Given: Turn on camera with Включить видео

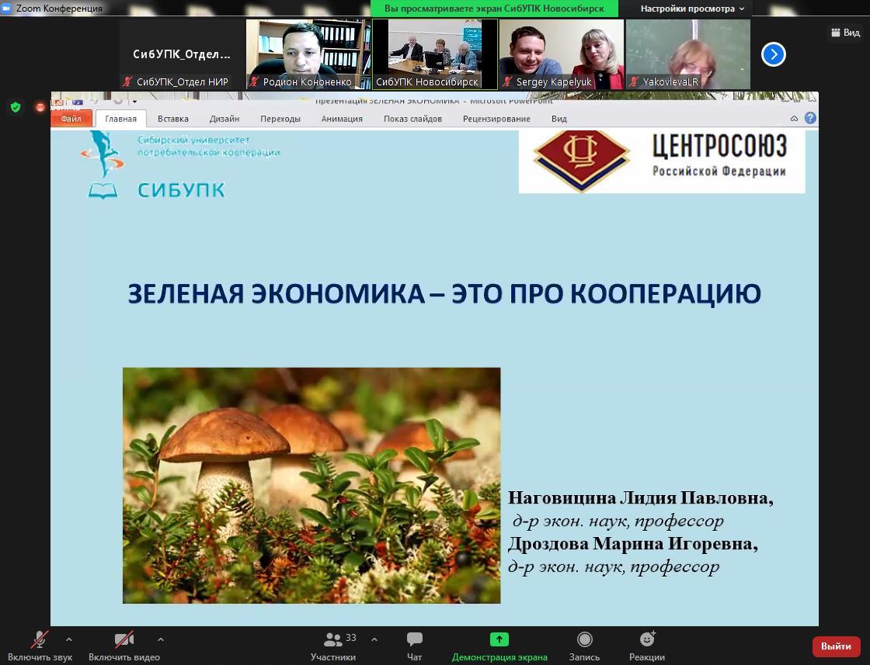Looking at the screenshot, I should (x=124, y=645).
